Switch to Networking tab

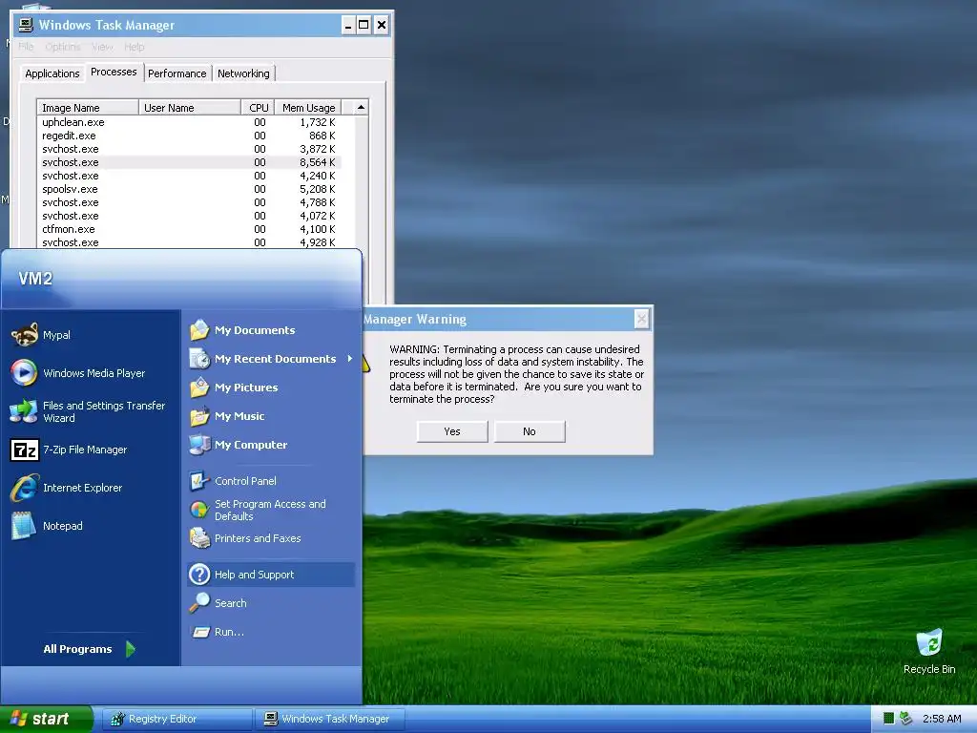pos(243,73)
